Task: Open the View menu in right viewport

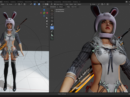Action: [x=67, y=4]
